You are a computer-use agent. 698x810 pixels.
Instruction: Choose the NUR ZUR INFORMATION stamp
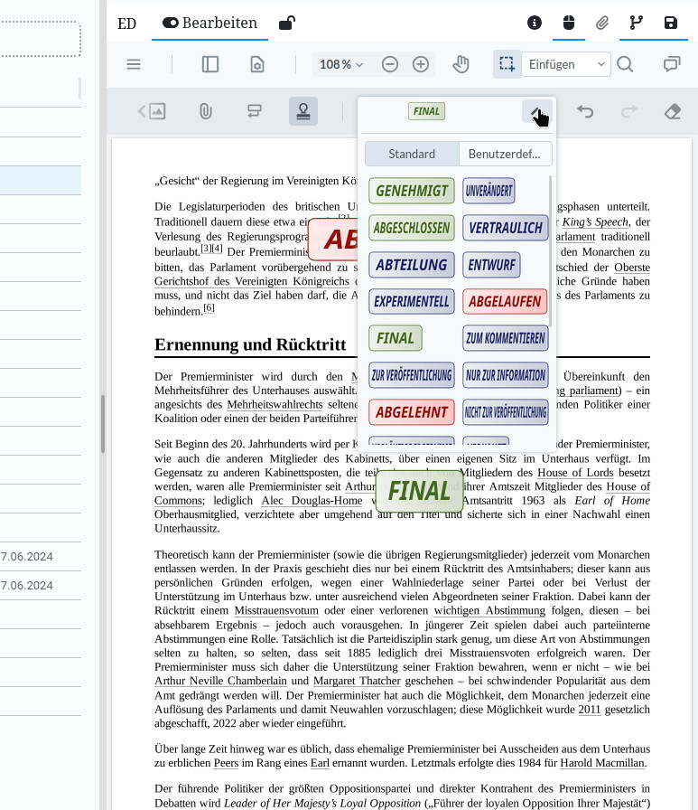(x=505, y=375)
